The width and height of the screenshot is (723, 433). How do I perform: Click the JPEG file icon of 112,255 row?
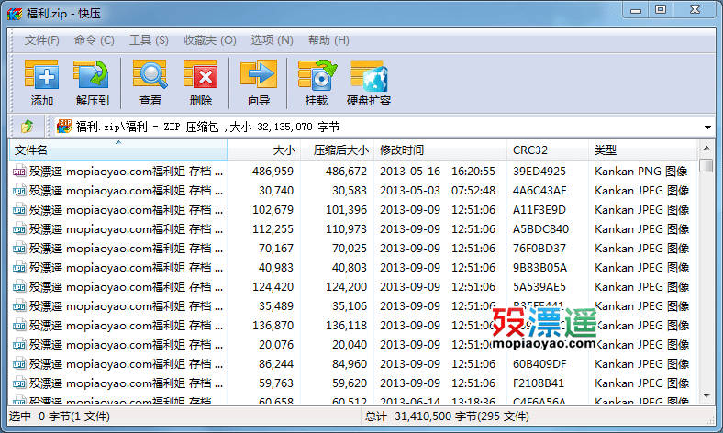pyautogui.click(x=19, y=229)
